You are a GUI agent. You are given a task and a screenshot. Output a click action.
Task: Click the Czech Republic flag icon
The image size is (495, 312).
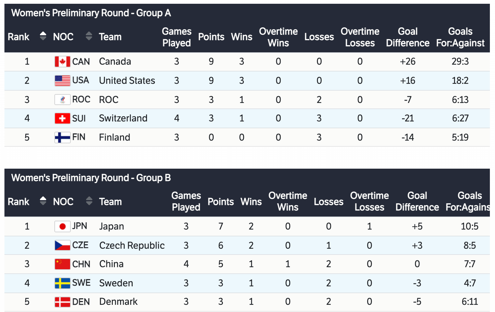point(62,245)
